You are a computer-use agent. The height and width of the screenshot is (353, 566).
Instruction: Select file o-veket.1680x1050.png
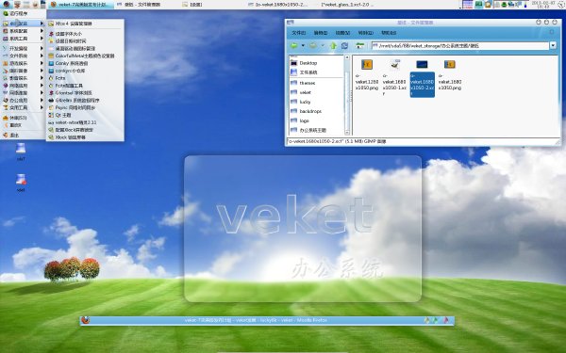click(x=450, y=74)
